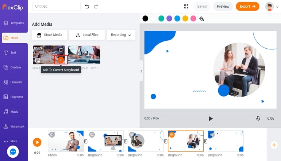The image size is (281, 161).
Task: Enter fullscreen with the expand icon
Action: pyautogui.click(x=186, y=7)
